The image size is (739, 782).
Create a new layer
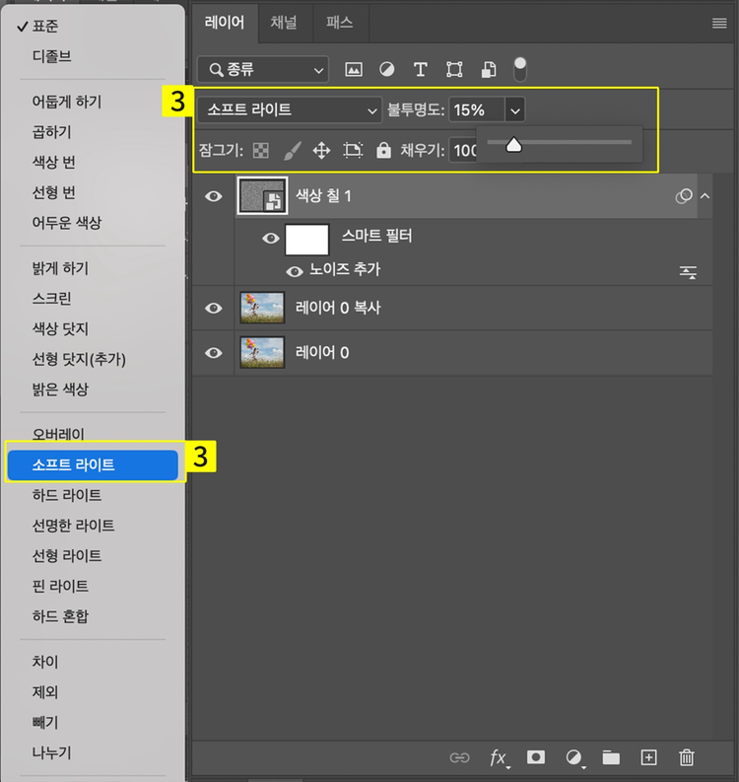coord(648,757)
